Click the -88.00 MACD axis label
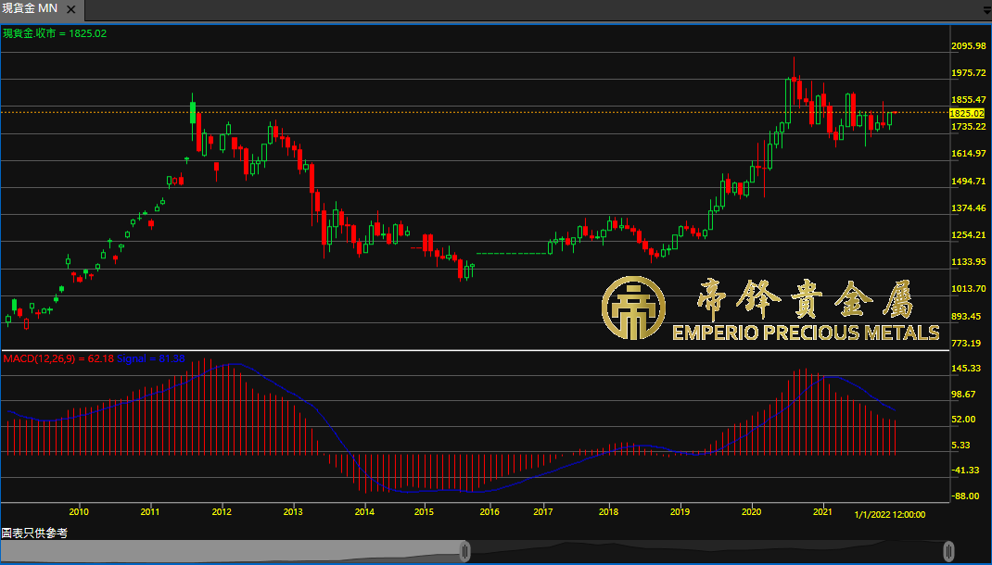Screen dimensions: 992x565 965,496
